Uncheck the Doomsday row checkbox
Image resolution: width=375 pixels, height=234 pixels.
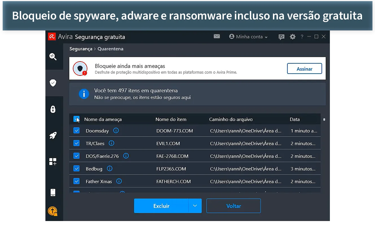coord(76,131)
